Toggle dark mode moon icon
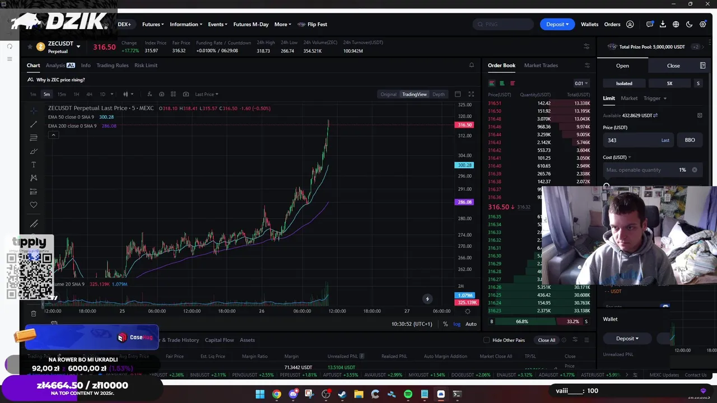Screen dimensions: 717x403 [x=690, y=25]
